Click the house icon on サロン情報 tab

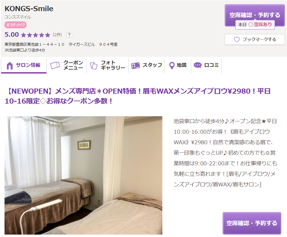click(x=10, y=65)
